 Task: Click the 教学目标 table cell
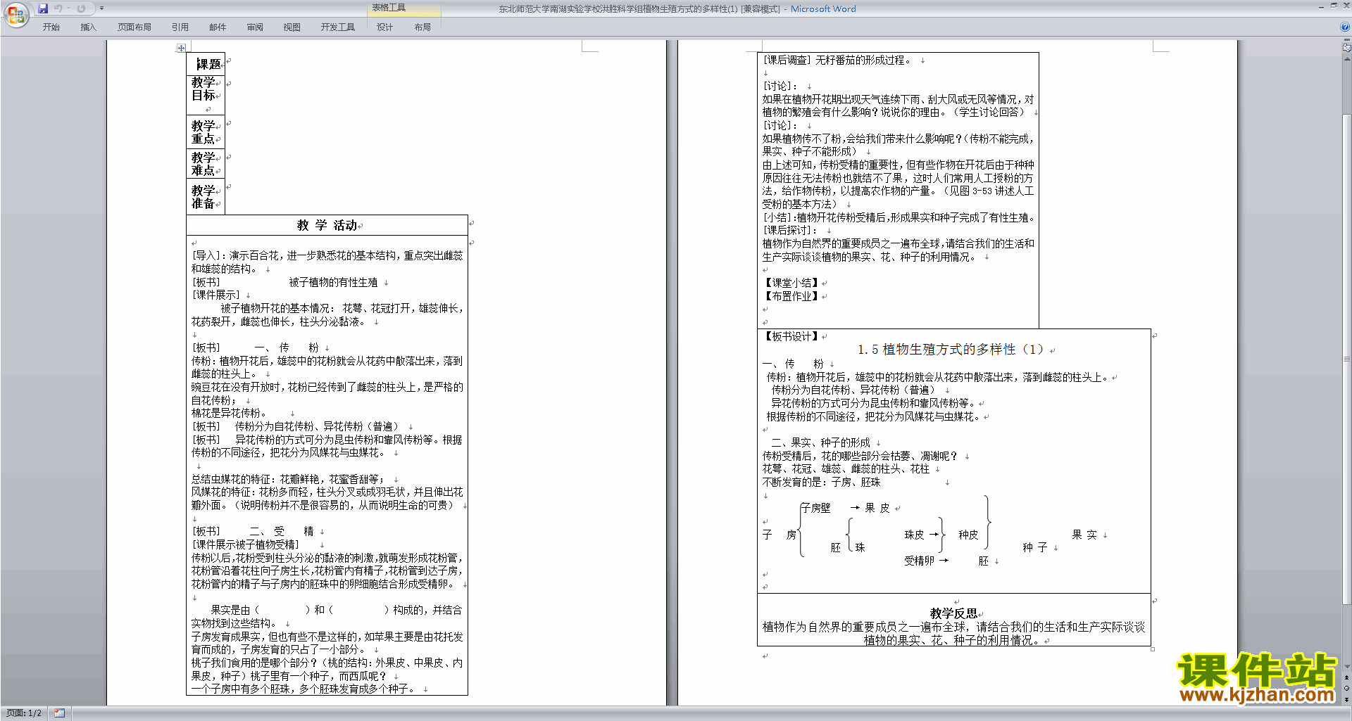tap(206, 94)
